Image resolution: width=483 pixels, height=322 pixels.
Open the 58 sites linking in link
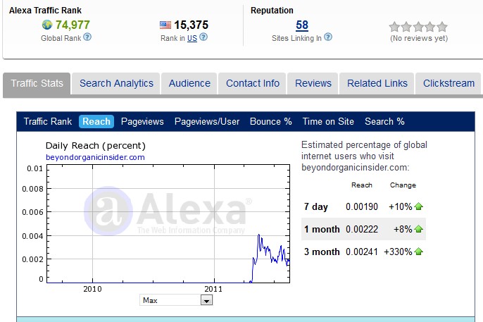[302, 25]
